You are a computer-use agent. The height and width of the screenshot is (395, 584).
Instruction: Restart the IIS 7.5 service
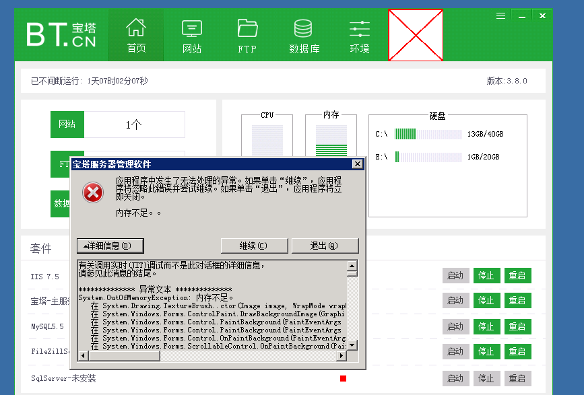click(x=518, y=276)
